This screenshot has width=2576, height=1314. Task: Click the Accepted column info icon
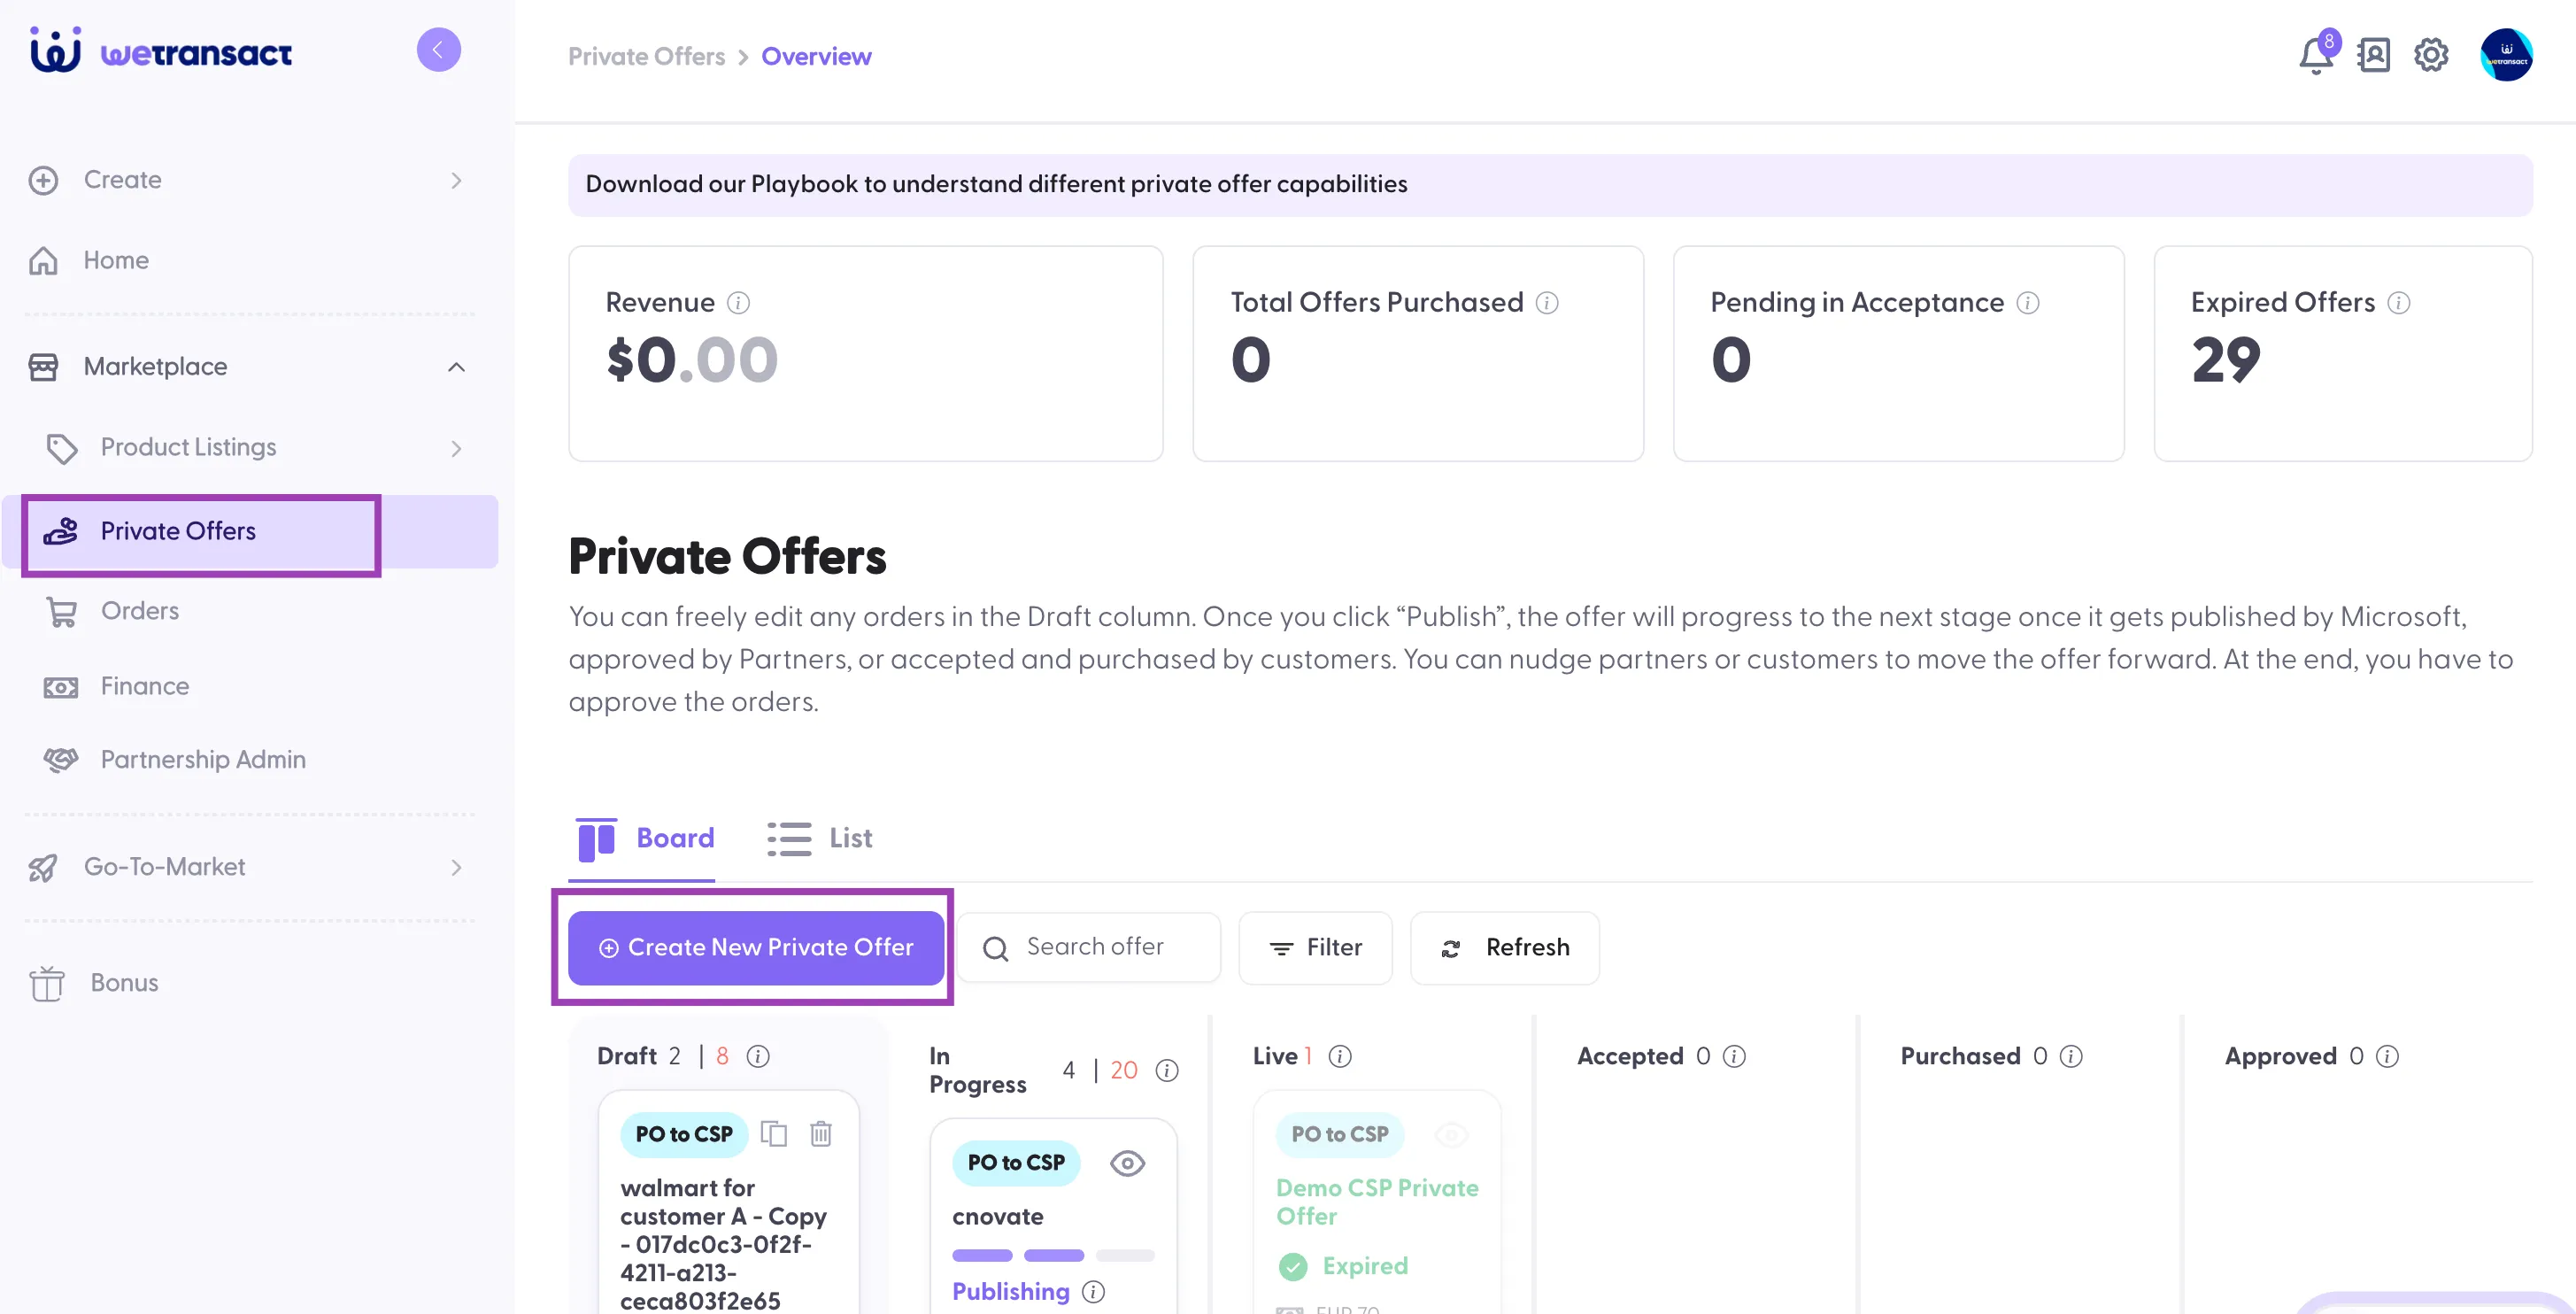pyautogui.click(x=1734, y=1056)
